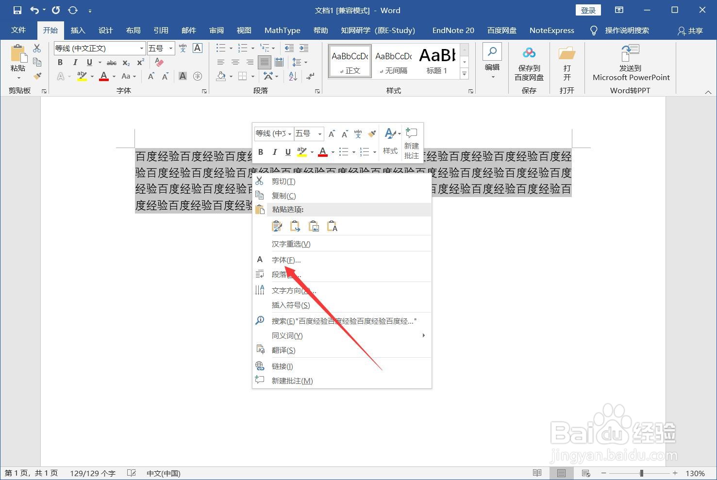
Task: Open the MathType tab
Action: 283,30
